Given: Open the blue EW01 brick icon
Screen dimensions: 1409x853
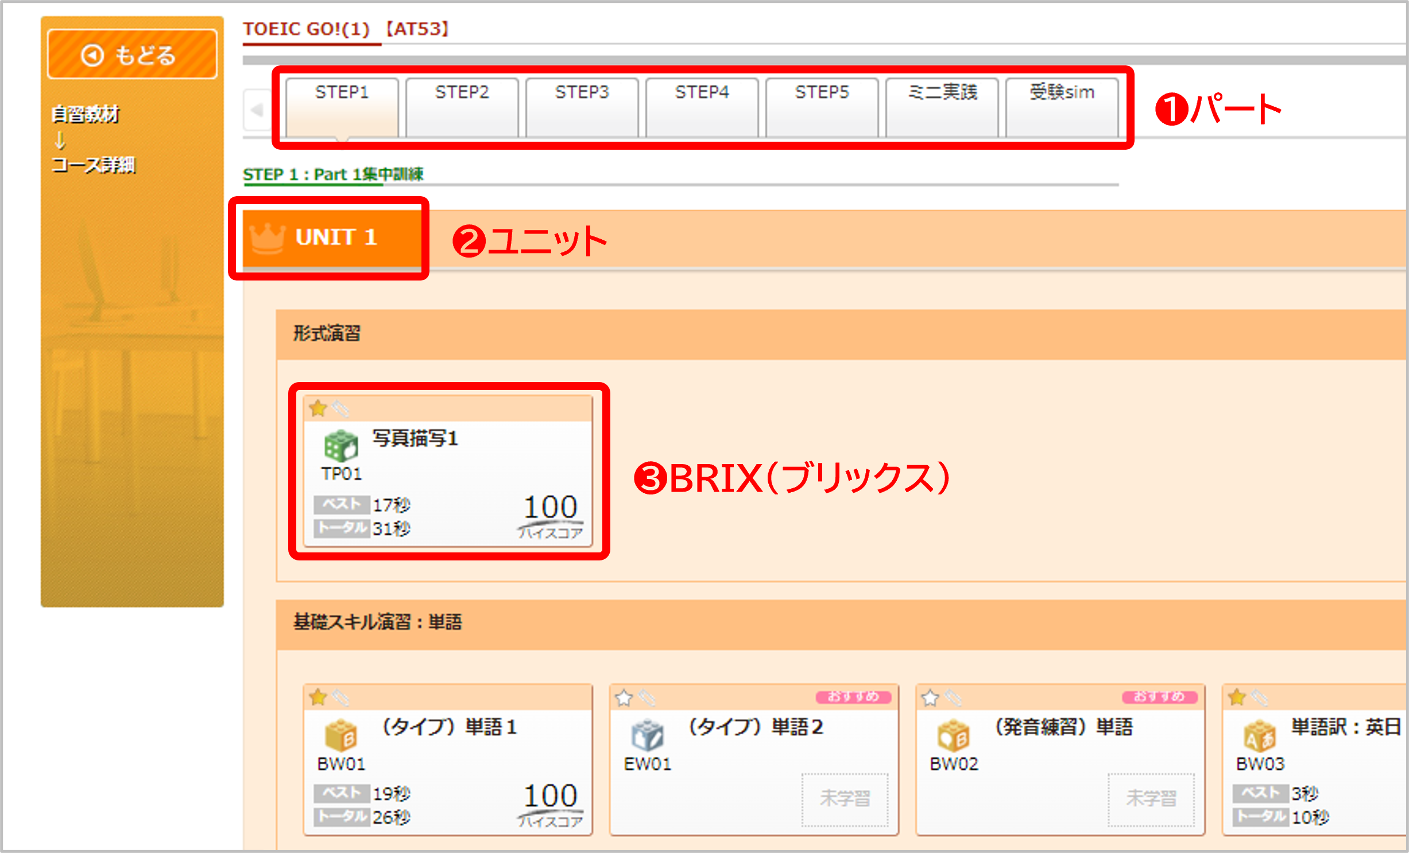Looking at the screenshot, I should tap(648, 735).
